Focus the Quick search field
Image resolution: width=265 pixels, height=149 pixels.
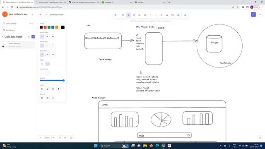pos(18,24)
